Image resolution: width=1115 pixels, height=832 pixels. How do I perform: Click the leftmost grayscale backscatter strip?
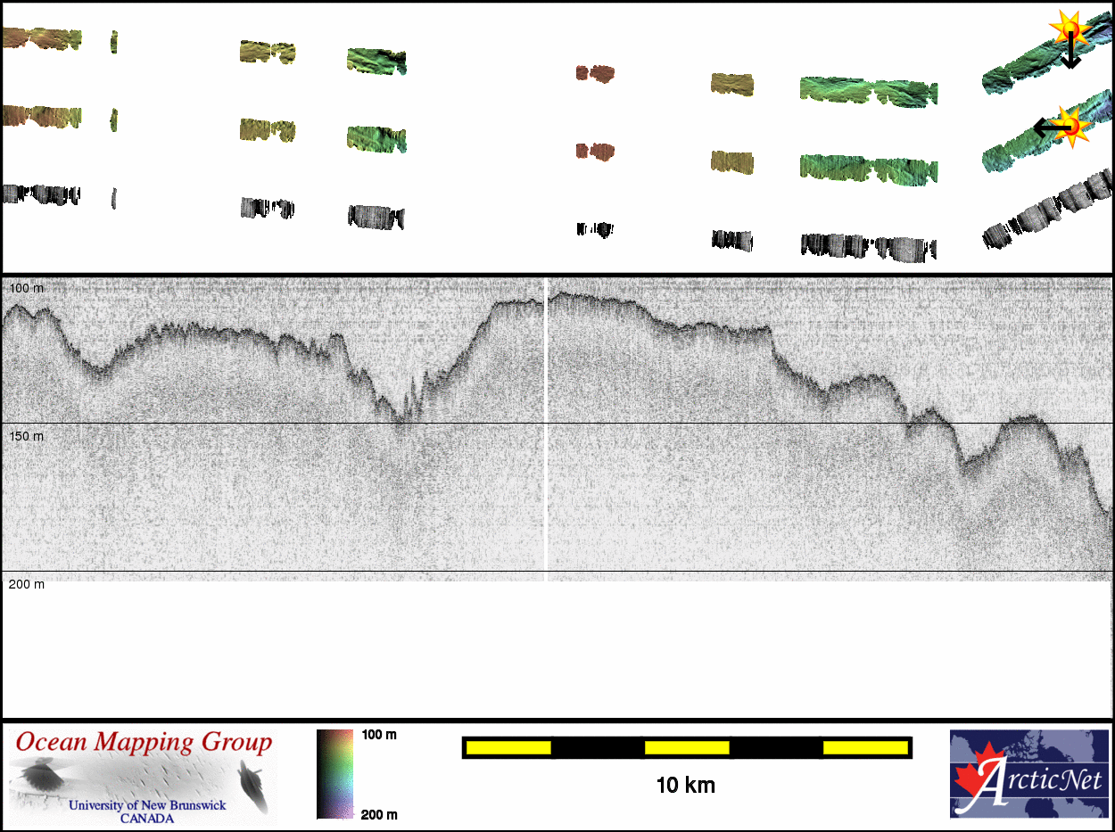(41, 194)
